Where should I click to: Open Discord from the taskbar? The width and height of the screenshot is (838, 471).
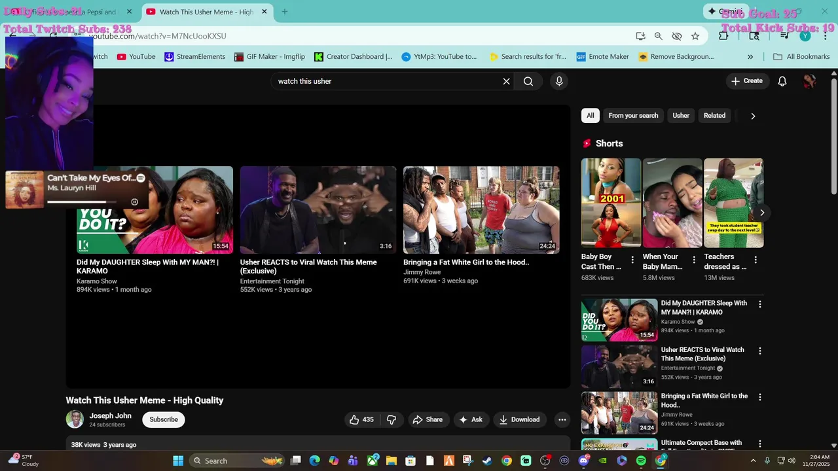coord(583,461)
